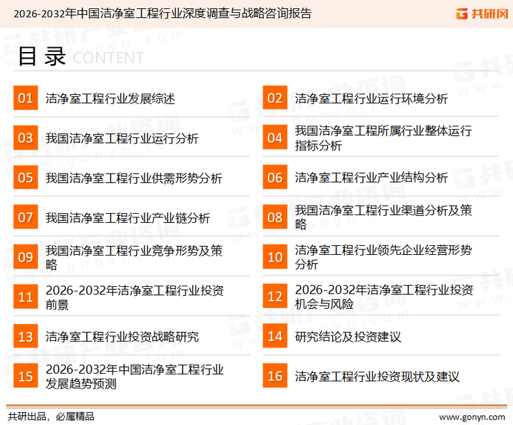This screenshot has height=425, width=513.
Task: Click the orange 09 number box
Action: point(25,257)
